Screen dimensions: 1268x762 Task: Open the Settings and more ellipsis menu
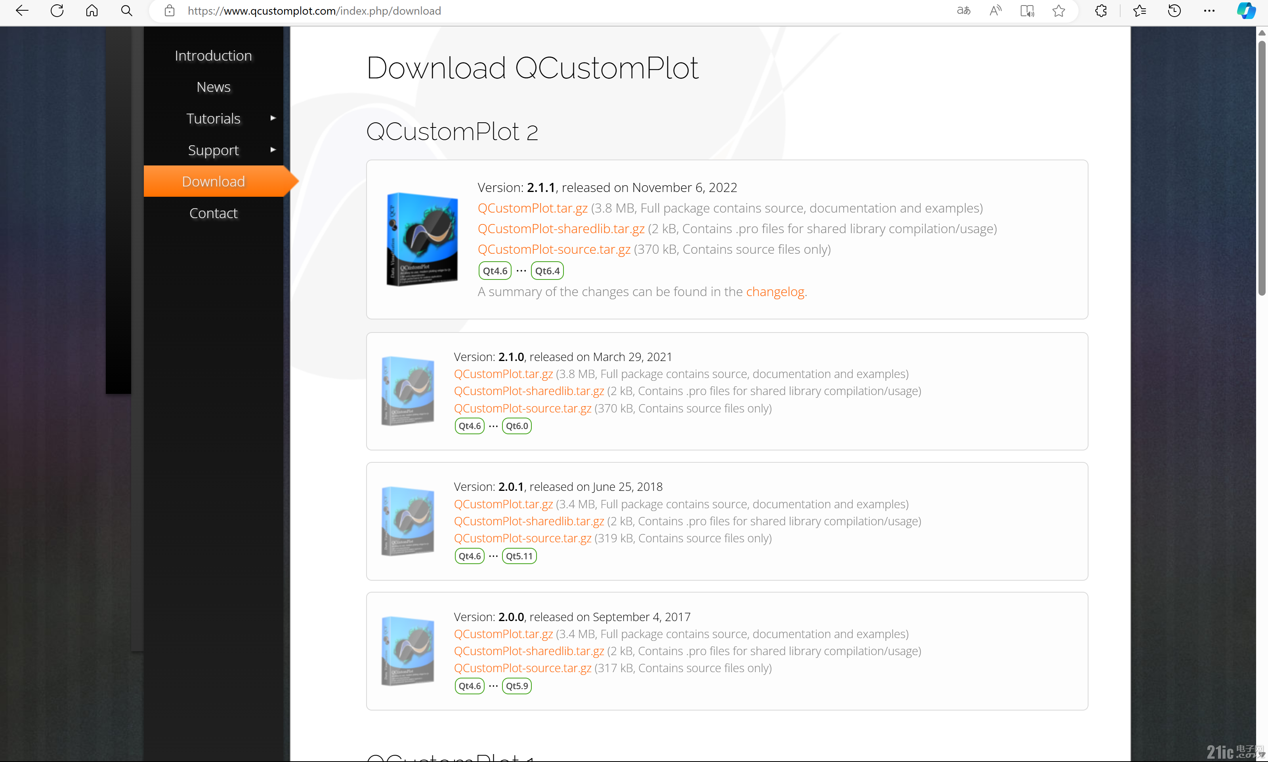coord(1209,11)
